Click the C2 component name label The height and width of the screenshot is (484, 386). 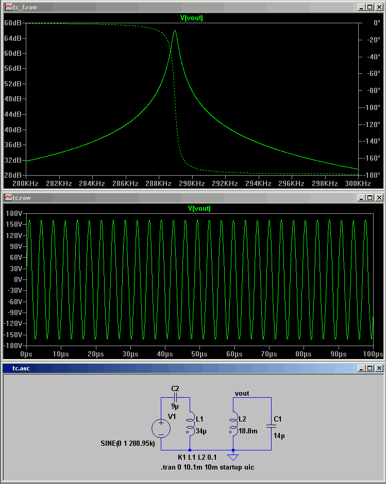(175, 388)
